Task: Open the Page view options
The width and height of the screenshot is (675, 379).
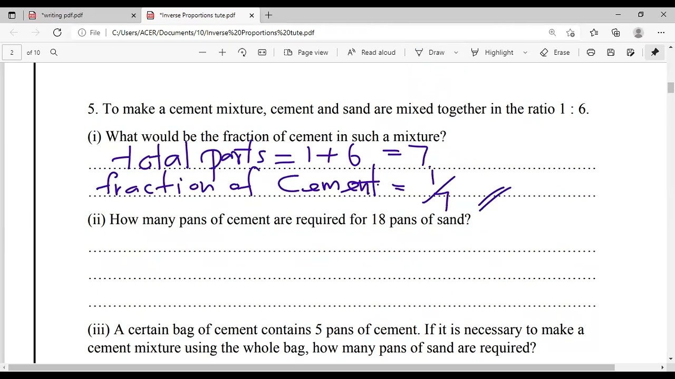Action: [x=306, y=52]
